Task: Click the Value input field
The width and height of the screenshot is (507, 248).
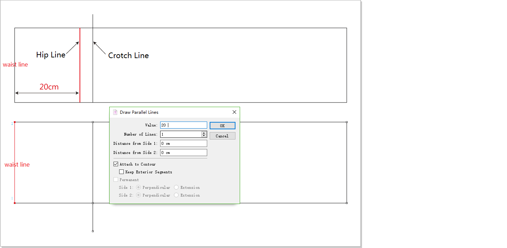Action: [183, 125]
